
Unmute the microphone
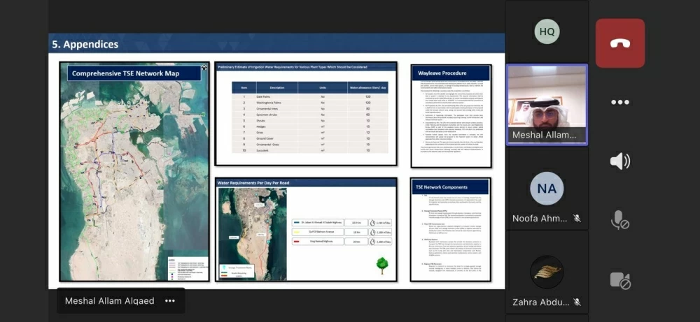[x=620, y=221]
